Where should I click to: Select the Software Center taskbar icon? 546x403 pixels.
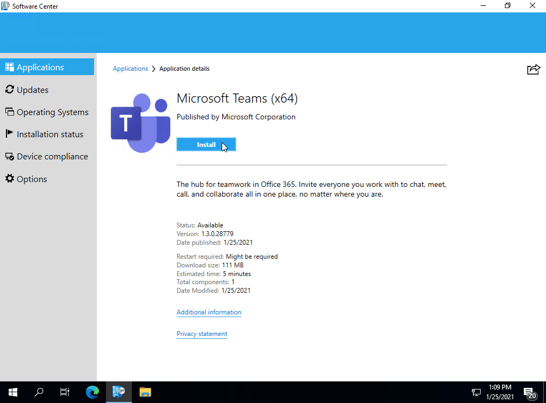(118, 392)
